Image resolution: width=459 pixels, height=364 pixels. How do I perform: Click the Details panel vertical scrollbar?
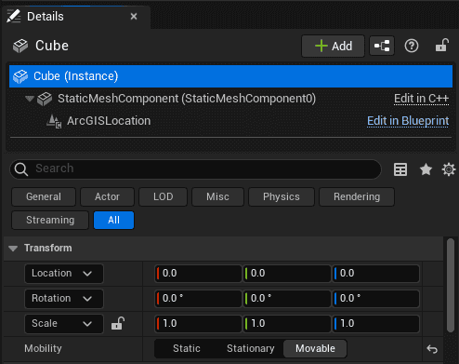451,286
